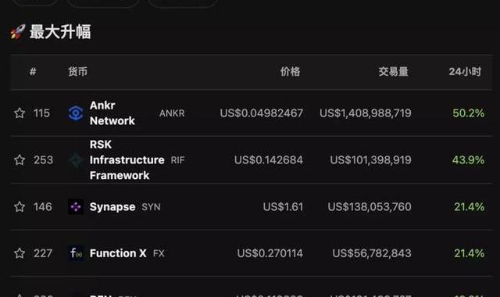Click the RIF coin logo icon
Image resolution: width=500 pixels, height=297 pixels.
click(76, 159)
